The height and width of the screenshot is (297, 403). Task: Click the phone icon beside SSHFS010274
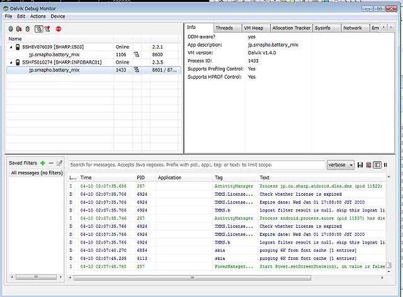(18, 62)
